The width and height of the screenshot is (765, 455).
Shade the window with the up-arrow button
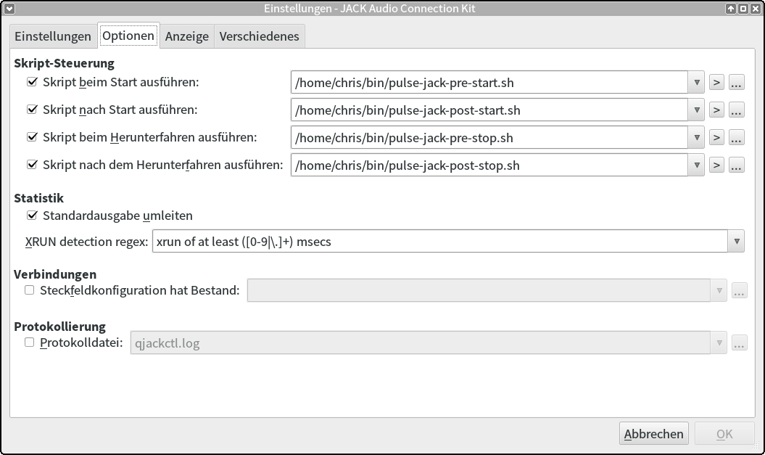pyautogui.click(x=730, y=8)
